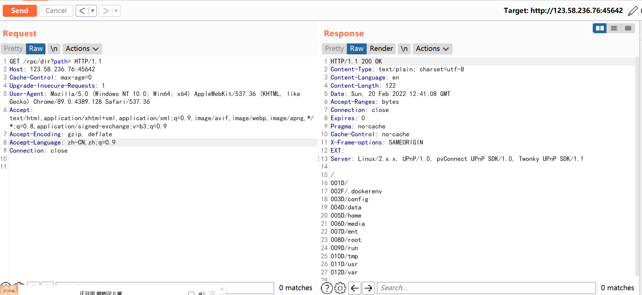This screenshot has width=642, height=295.
Task: Click the 012D/var directory entry
Action: [x=344, y=272]
